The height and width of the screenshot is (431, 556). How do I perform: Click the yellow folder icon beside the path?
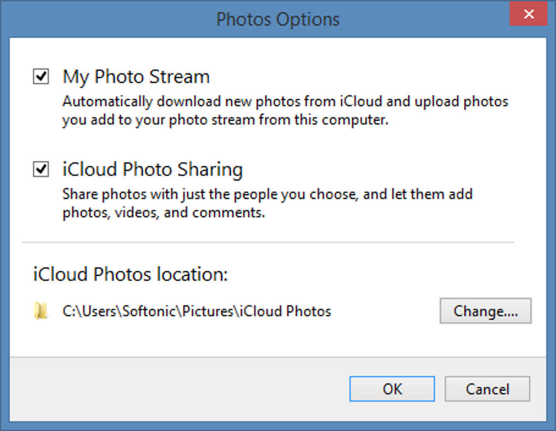pos(40,312)
